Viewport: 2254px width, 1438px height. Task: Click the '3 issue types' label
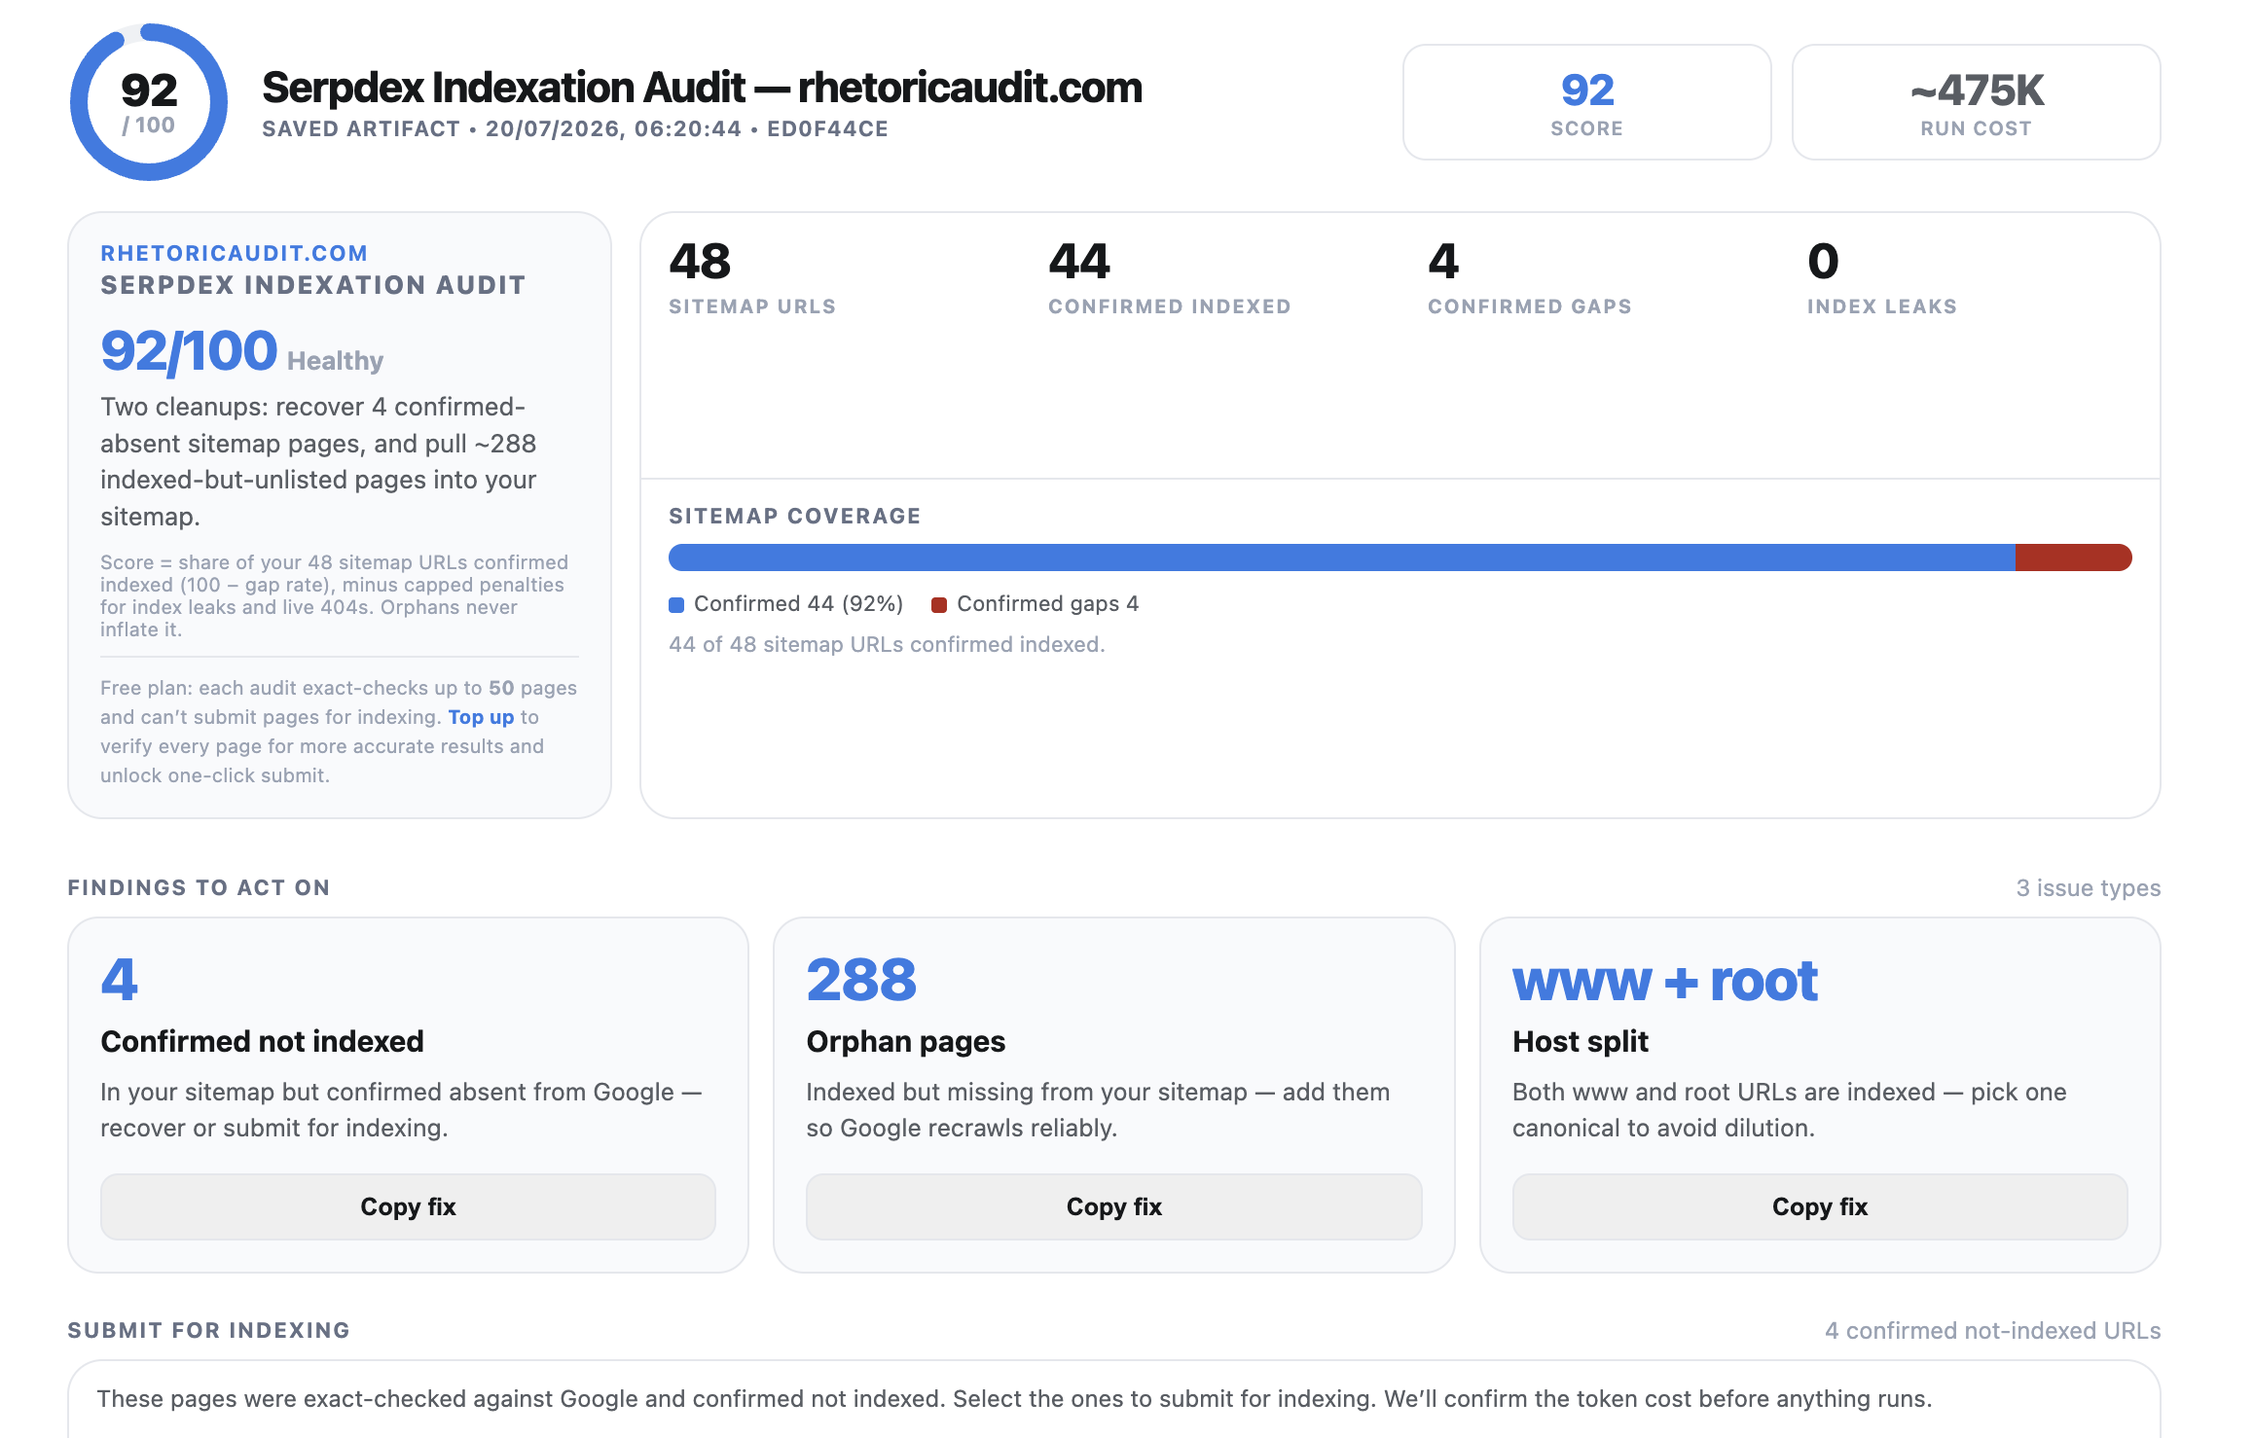coord(2088,888)
